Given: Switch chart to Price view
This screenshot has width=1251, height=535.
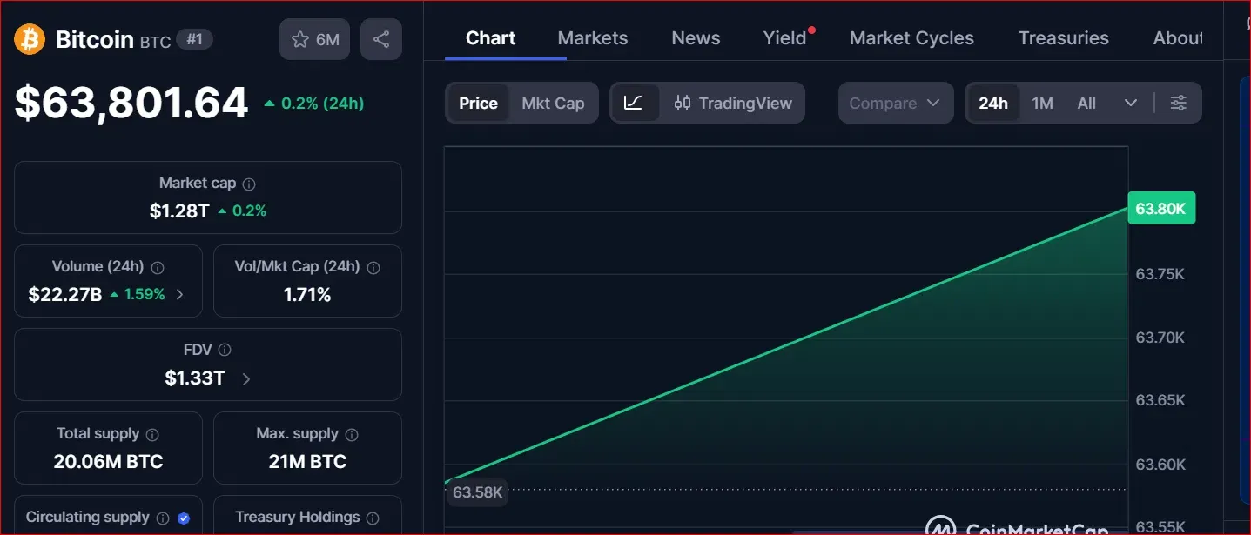Looking at the screenshot, I should click(478, 103).
